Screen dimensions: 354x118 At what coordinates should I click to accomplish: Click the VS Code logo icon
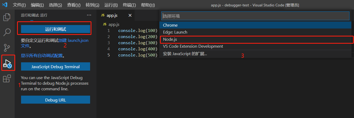pos(5,5)
